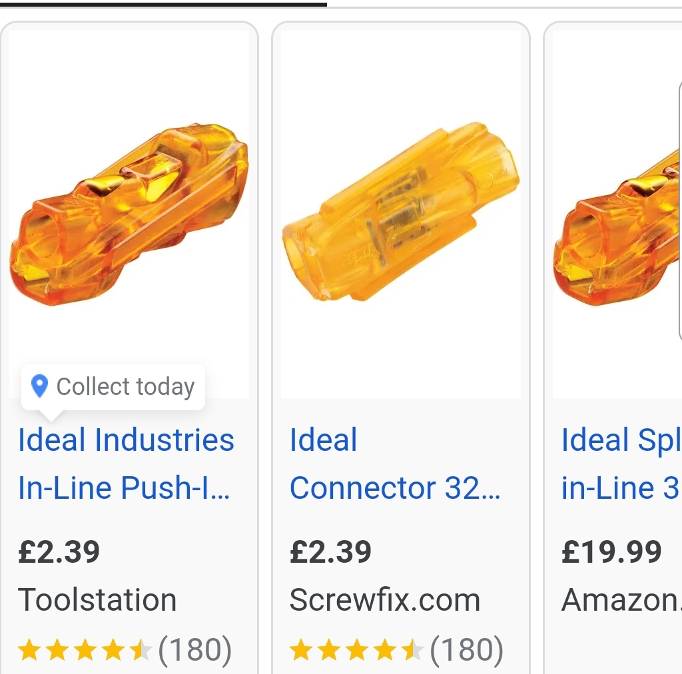682x674 pixels.
Task: Tap the "Collect today" badge text
Action: pos(125,386)
